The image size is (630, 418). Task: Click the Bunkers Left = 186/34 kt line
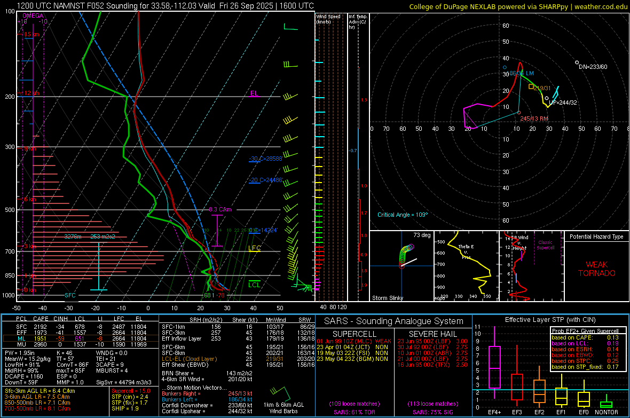coord(207,399)
